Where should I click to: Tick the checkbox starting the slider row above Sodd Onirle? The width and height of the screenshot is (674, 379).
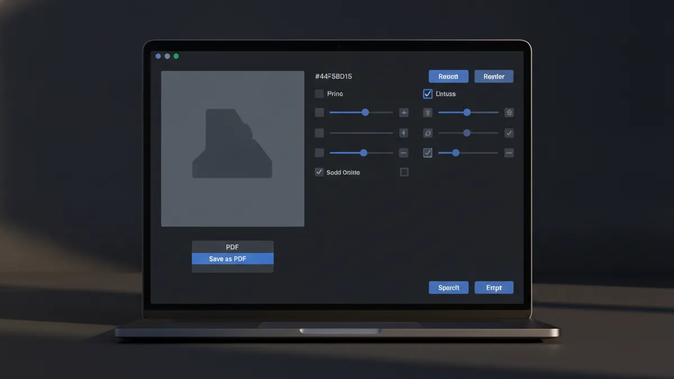319,153
